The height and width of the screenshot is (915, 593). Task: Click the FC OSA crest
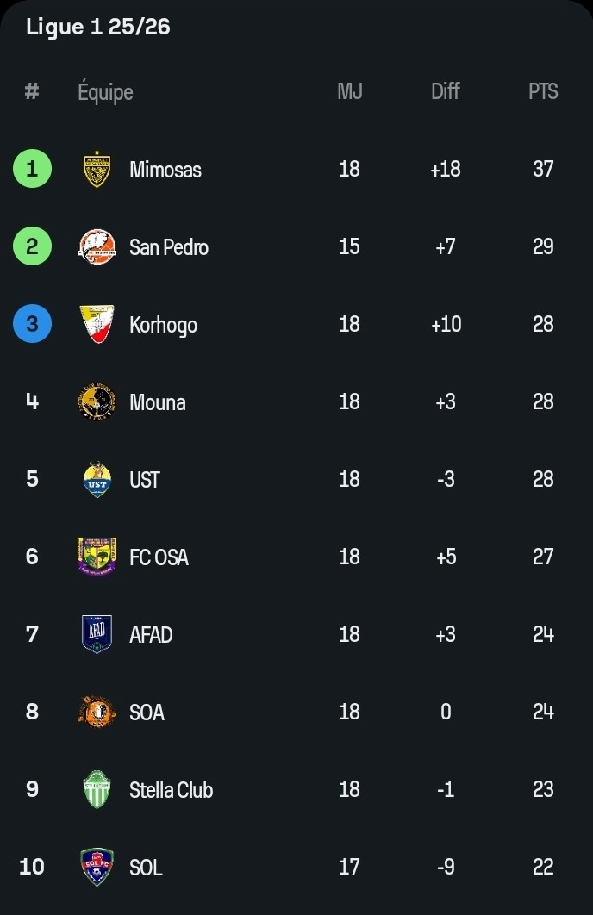[97, 557]
